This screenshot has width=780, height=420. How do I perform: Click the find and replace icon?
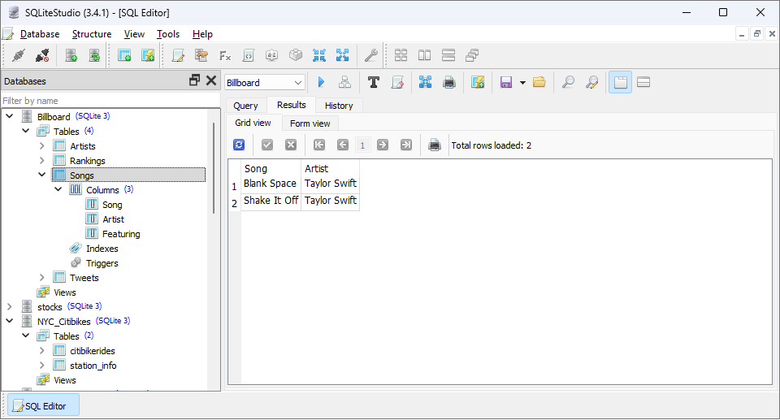(x=592, y=82)
